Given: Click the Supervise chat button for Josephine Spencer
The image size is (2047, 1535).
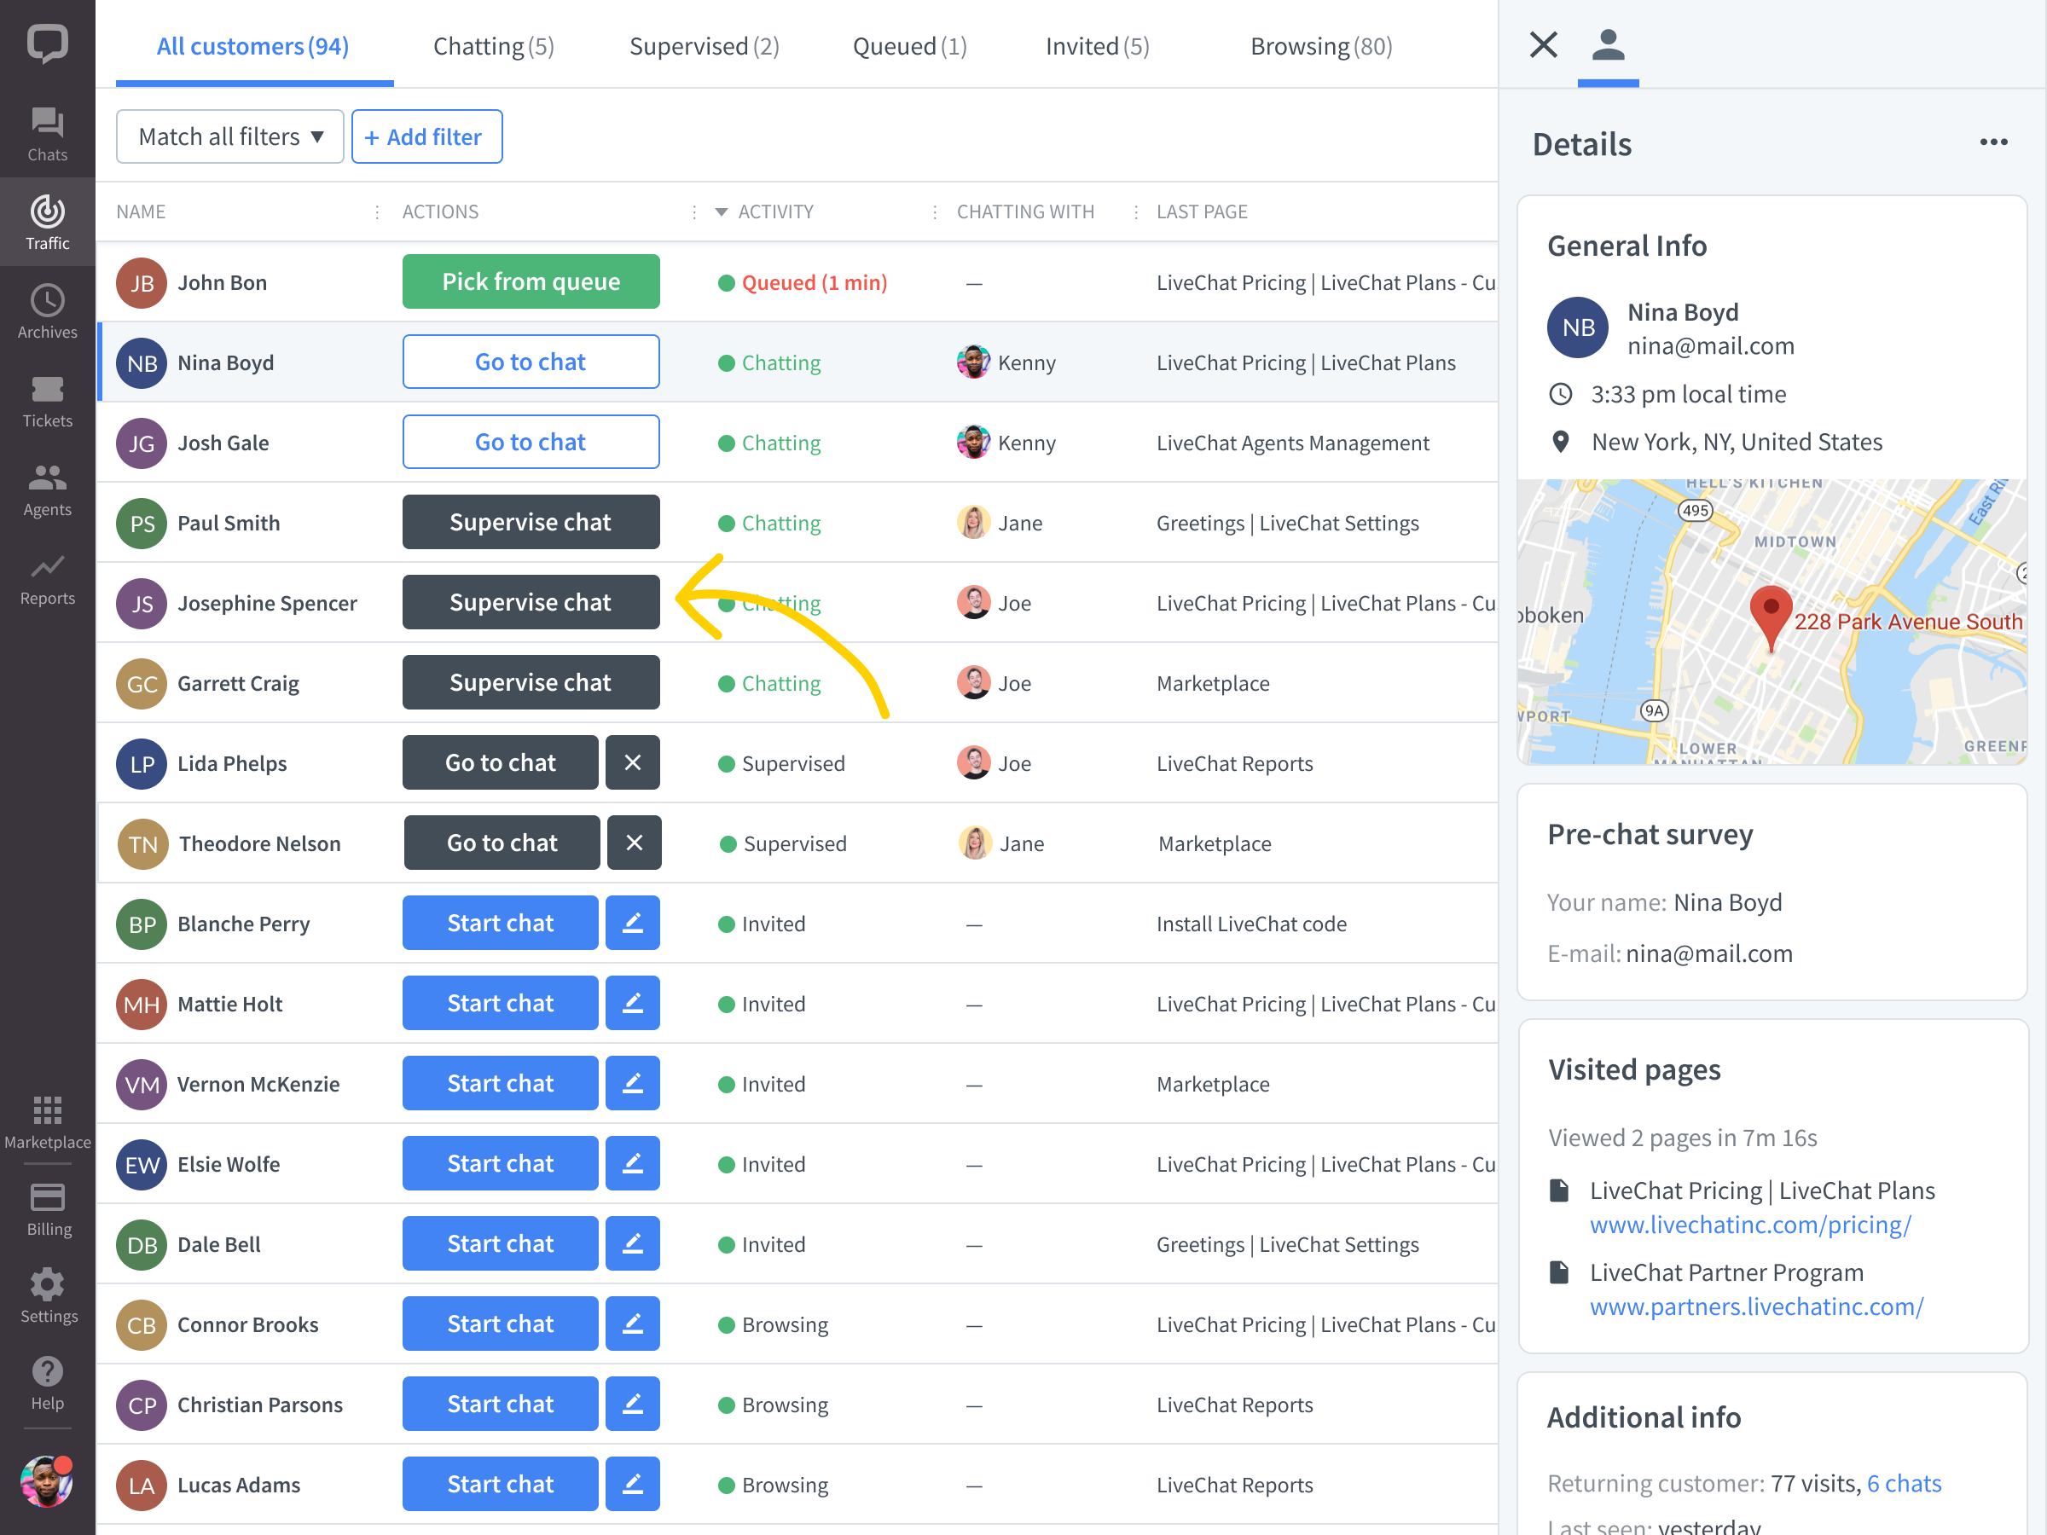Looking at the screenshot, I should 531,601.
